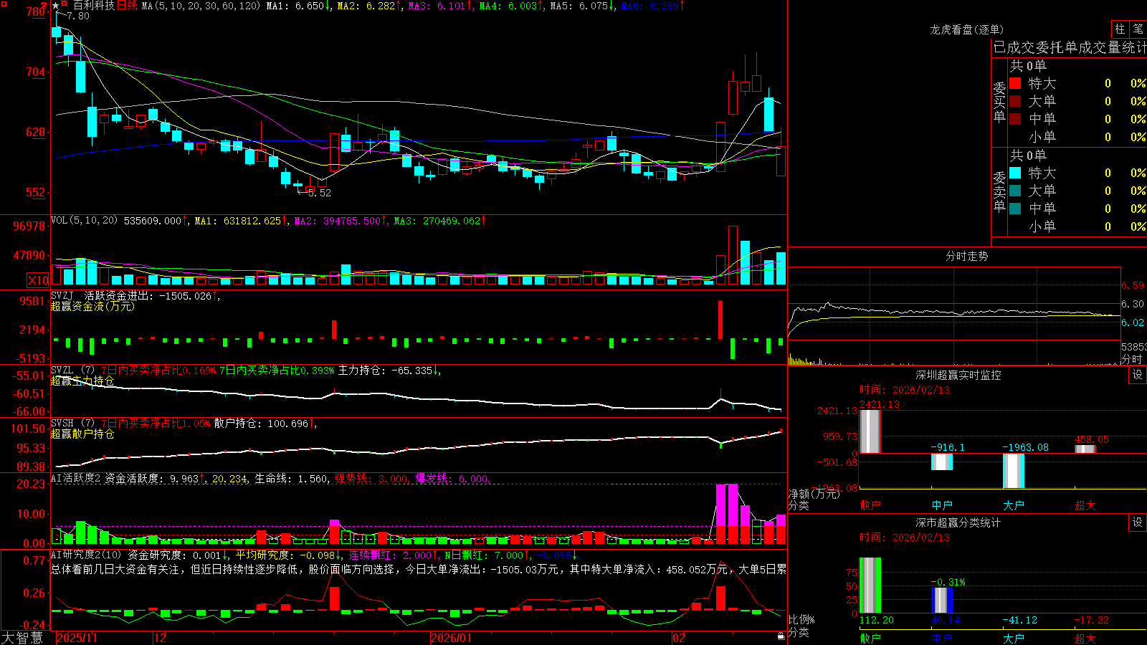Click the 资金活跃度: 9.963 value
Image resolution: width=1147 pixels, height=645 pixels.
[x=155, y=479]
